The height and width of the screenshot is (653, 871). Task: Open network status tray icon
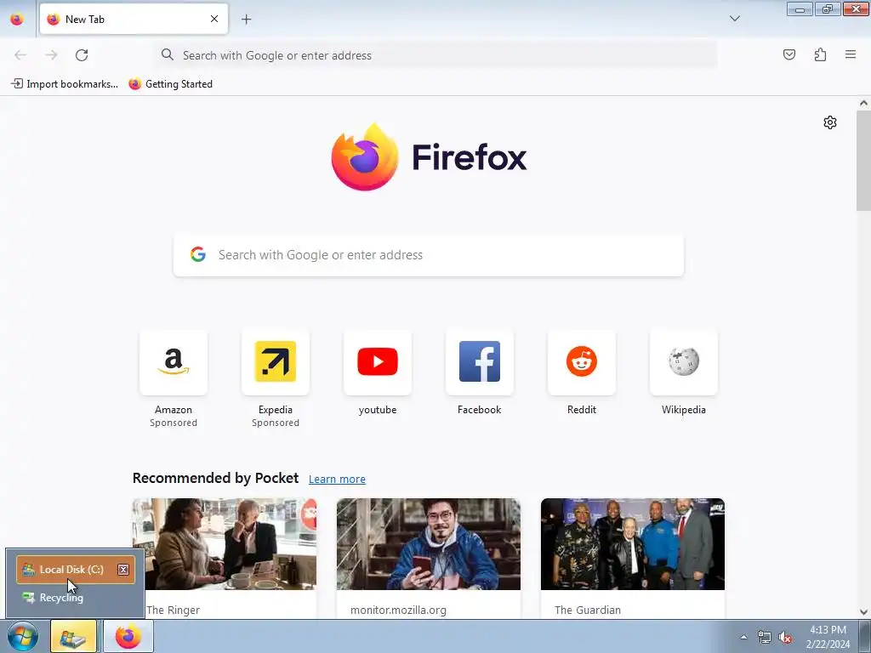tap(765, 637)
